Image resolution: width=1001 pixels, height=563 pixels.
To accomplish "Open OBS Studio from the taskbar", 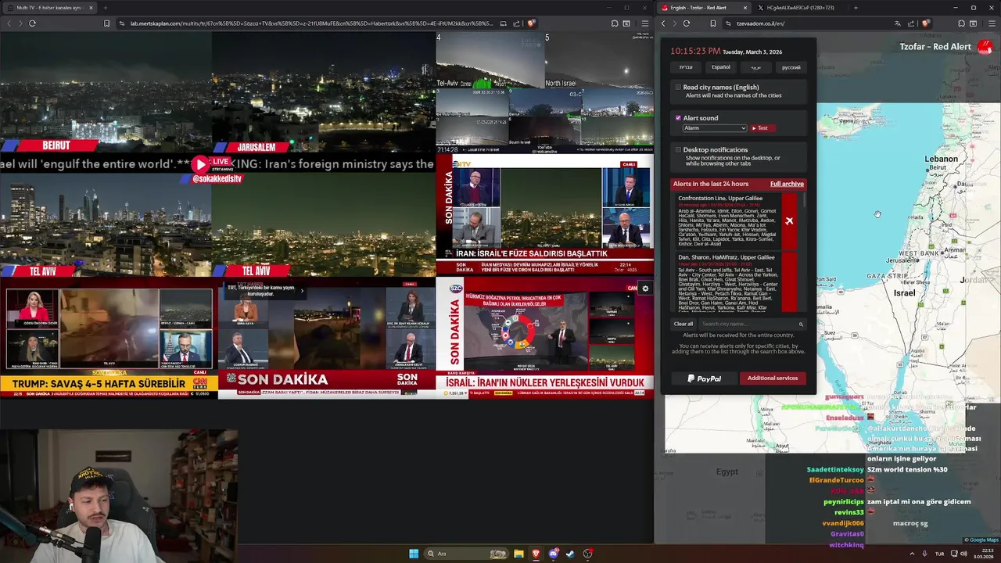I will 587,554.
